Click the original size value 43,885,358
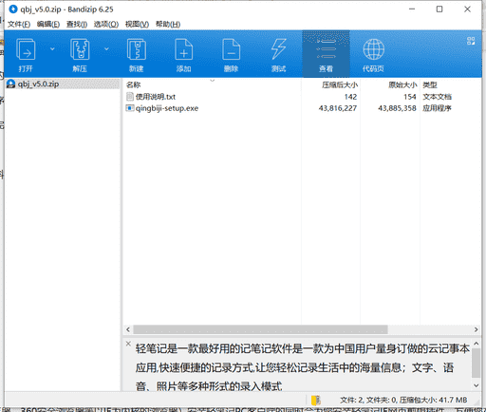486x412 pixels. [x=397, y=108]
